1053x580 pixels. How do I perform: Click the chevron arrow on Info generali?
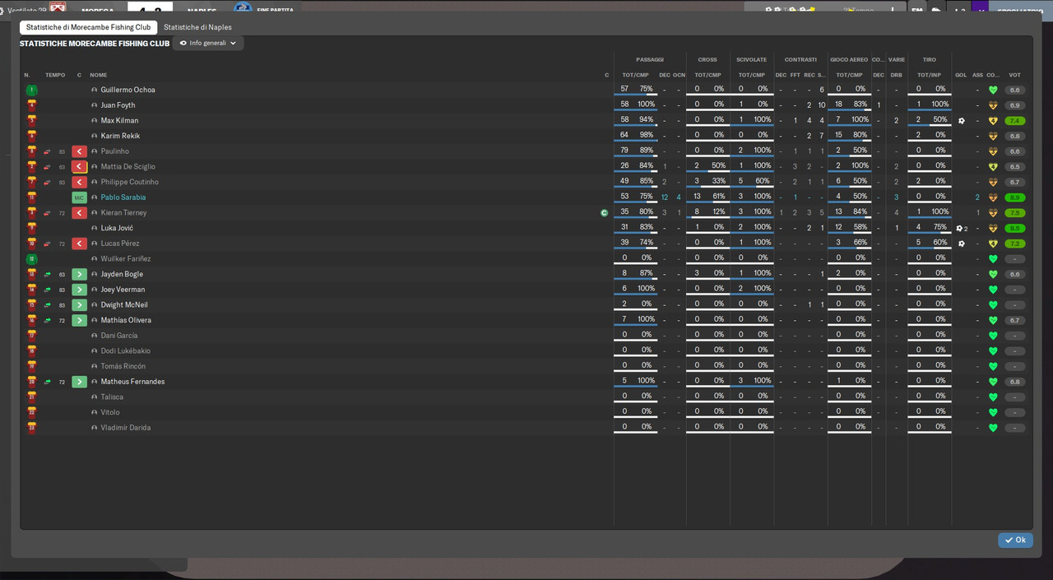coord(233,43)
